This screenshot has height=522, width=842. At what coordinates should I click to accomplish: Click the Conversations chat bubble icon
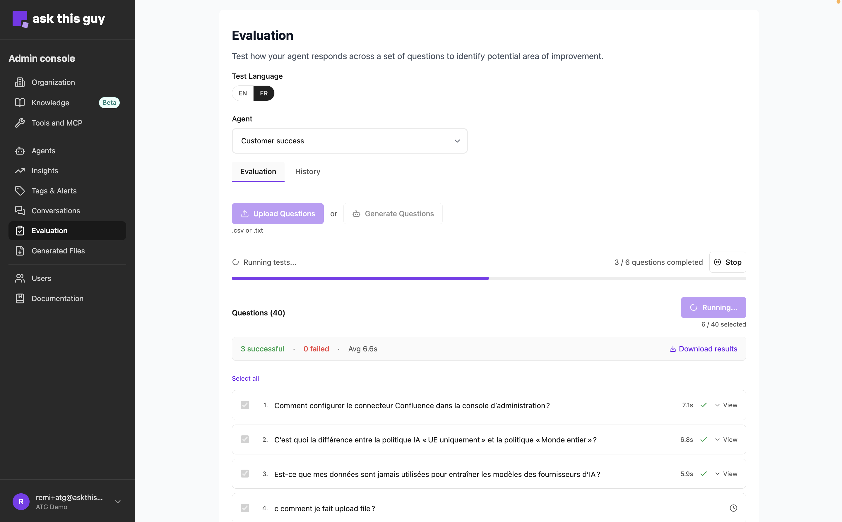point(20,211)
